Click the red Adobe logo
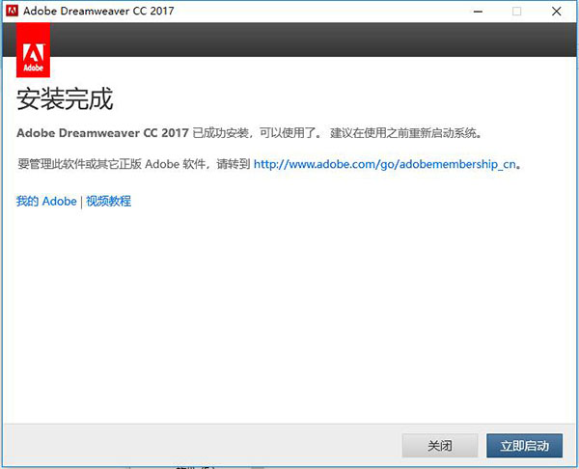 pos(33,50)
